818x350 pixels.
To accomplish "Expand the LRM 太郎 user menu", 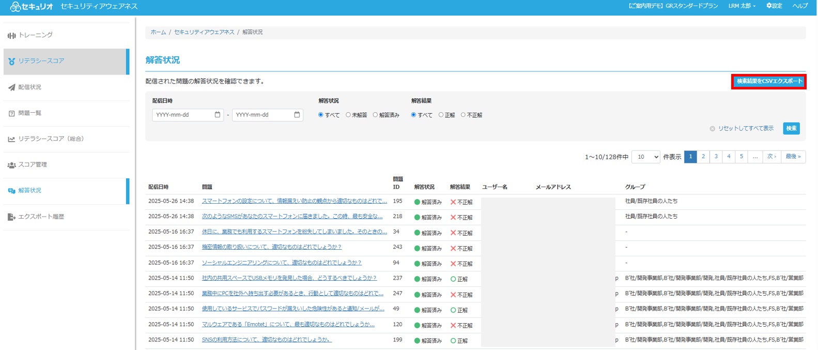I will 742,6.
